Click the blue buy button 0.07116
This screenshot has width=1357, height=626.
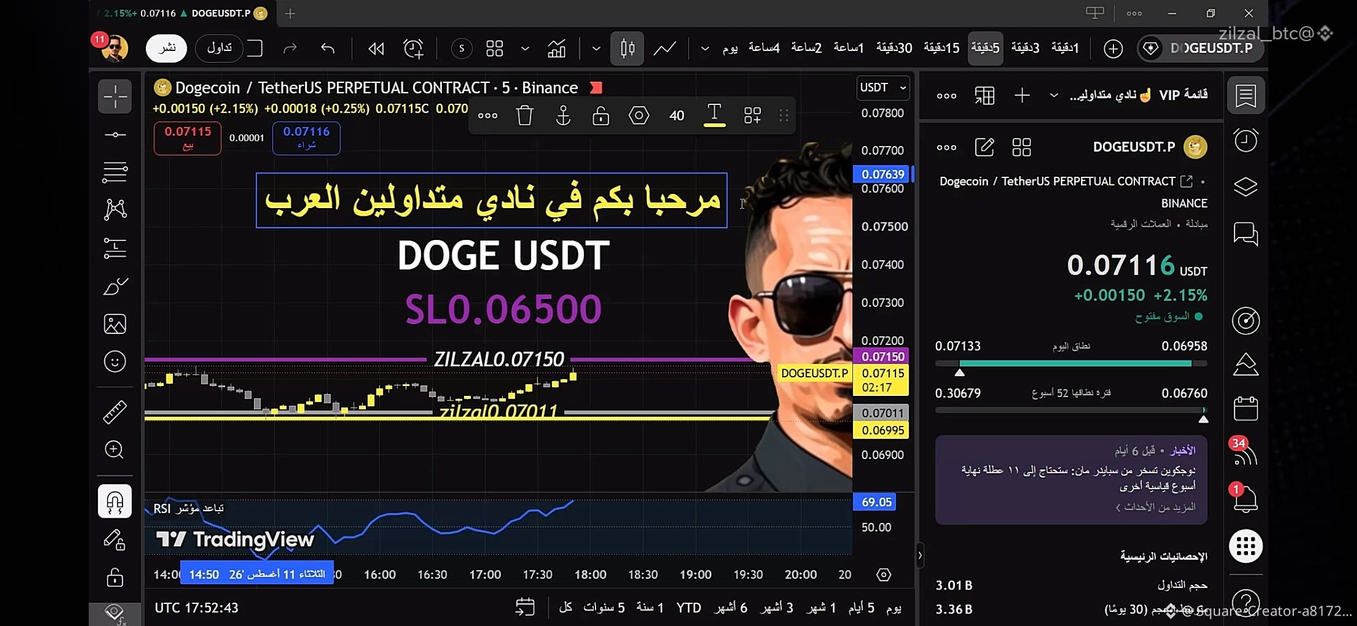click(306, 138)
